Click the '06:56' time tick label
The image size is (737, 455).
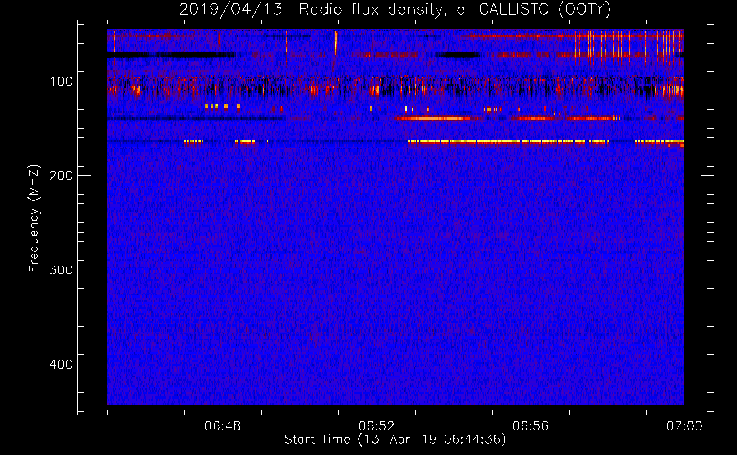531,426
